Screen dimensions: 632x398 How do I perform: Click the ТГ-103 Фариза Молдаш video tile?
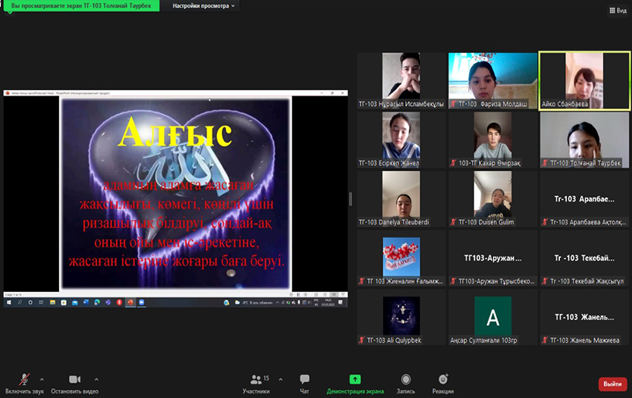[492, 80]
